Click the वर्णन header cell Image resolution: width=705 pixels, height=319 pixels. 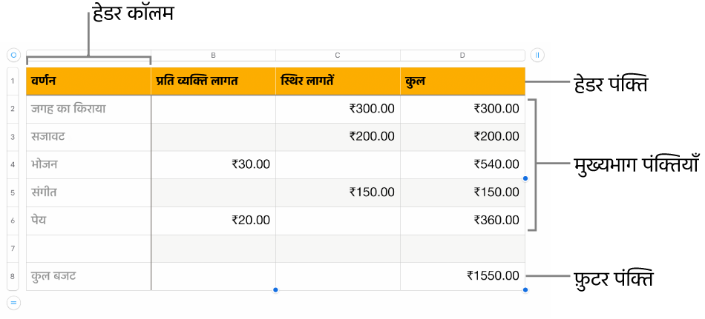88,81
